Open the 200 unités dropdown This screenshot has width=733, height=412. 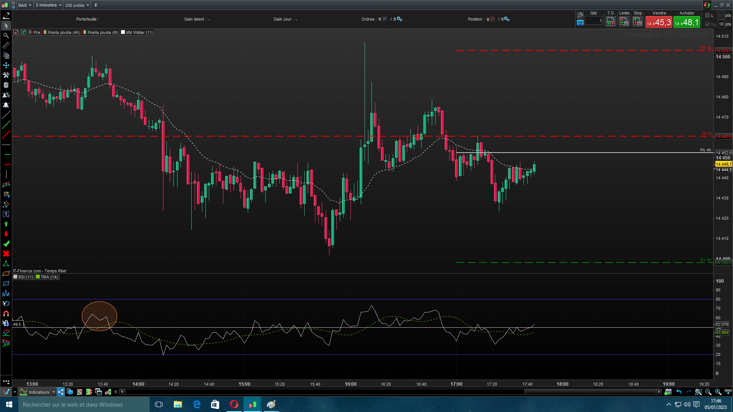(77, 5)
